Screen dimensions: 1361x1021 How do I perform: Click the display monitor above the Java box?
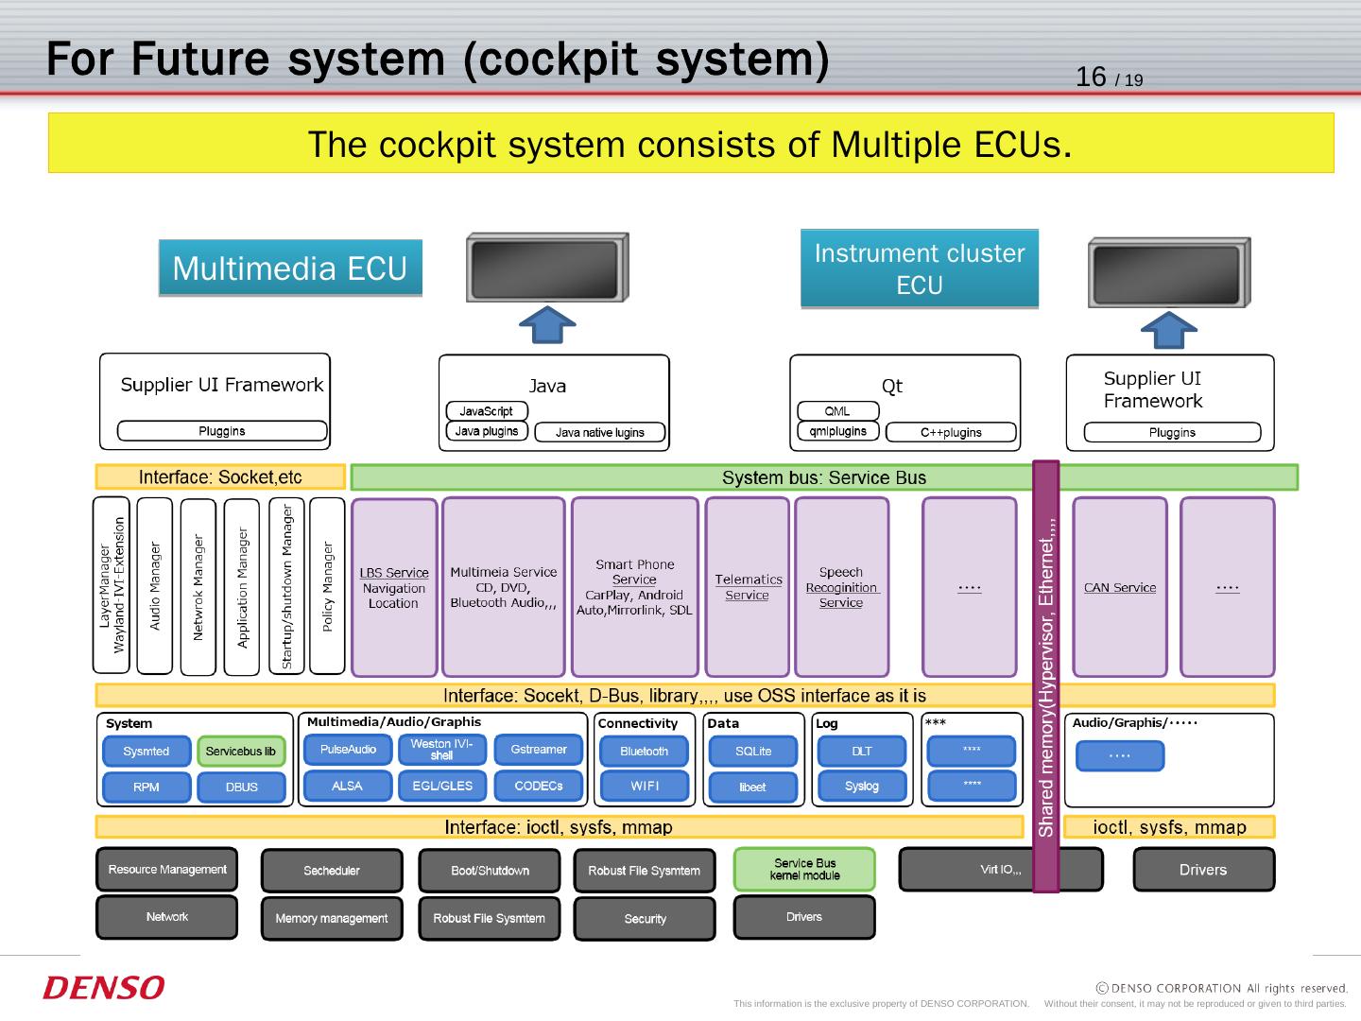point(546,268)
